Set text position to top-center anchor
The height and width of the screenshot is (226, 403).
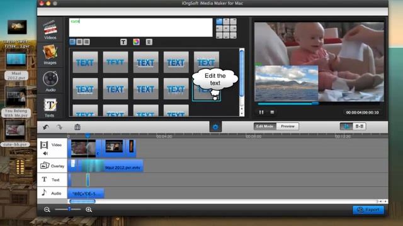click(x=226, y=21)
